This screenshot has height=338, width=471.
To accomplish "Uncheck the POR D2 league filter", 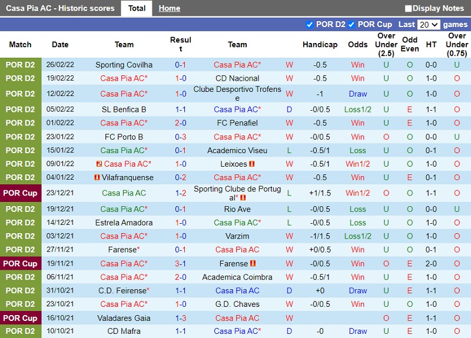I will [x=310, y=25].
